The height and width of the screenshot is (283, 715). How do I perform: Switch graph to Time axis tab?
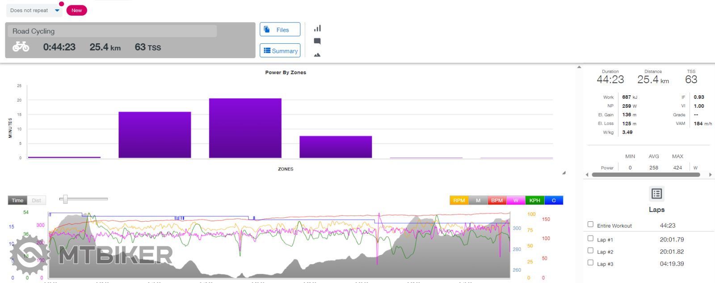point(17,200)
